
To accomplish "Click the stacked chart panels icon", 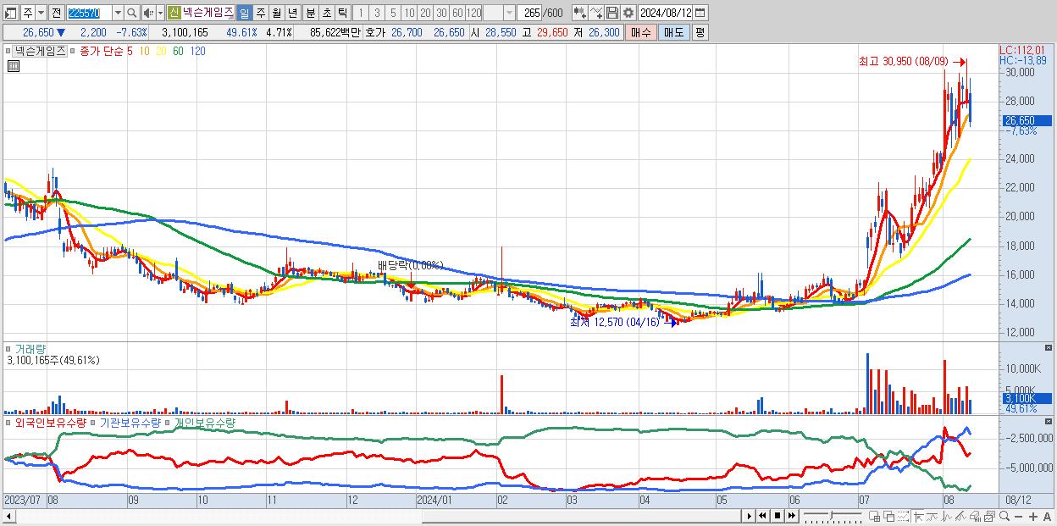I will tap(990, 517).
